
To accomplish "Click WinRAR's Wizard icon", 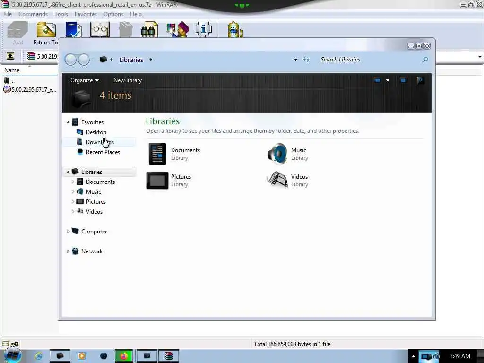I will 178,30.
